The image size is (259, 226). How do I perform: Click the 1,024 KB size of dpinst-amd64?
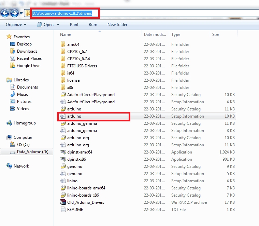point(227,152)
